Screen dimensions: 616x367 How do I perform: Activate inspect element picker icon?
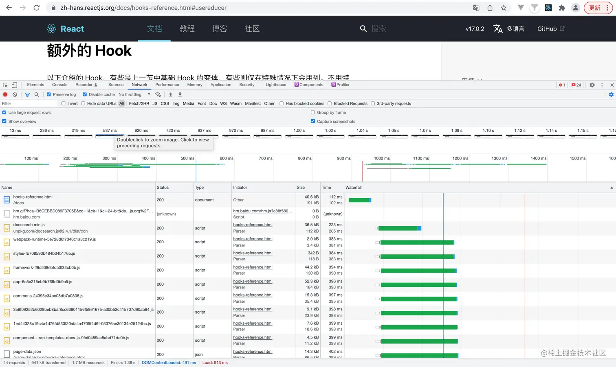coord(5,85)
